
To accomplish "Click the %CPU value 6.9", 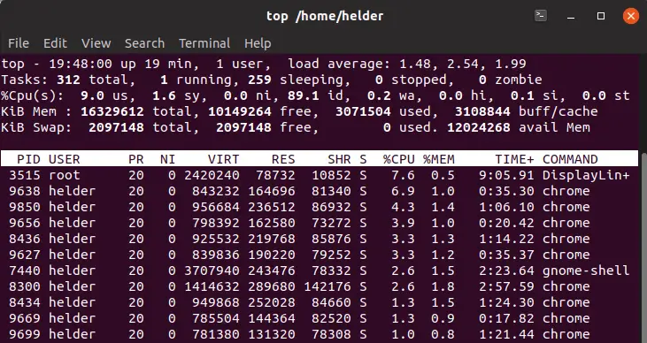I will [x=403, y=191].
